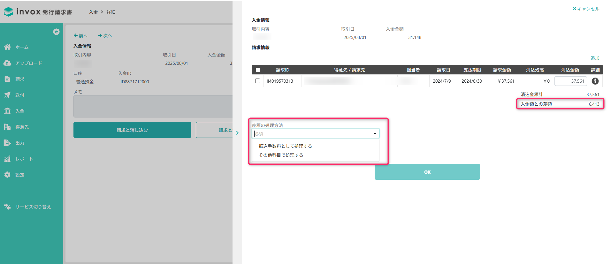The height and width of the screenshot is (264, 611).
Task: Click the invoice document icon for 請求
Action: (x=7, y=79)
